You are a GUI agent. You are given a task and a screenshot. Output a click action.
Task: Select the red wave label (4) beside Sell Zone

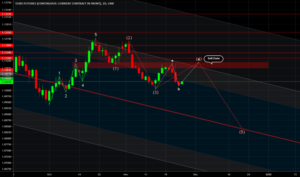click(199, 59)
